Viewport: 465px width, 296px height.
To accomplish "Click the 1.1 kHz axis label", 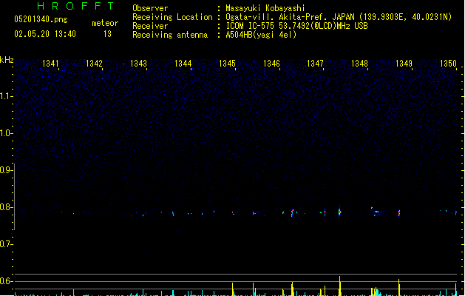I will (6, 96).
